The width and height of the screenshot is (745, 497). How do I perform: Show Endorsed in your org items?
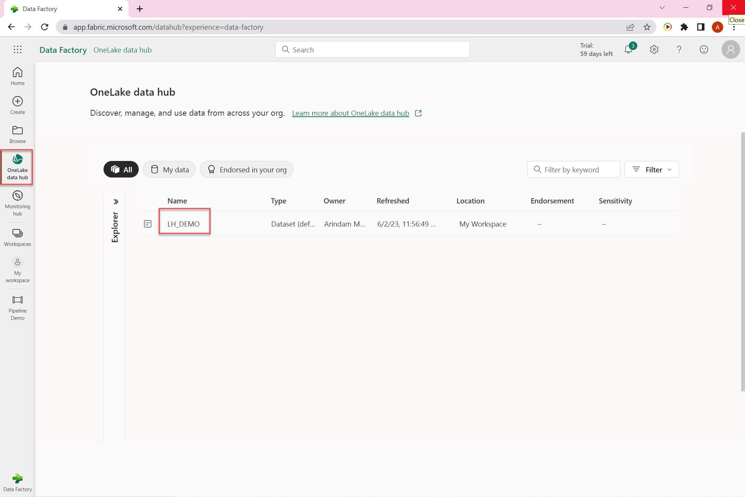tap(246, 170)
